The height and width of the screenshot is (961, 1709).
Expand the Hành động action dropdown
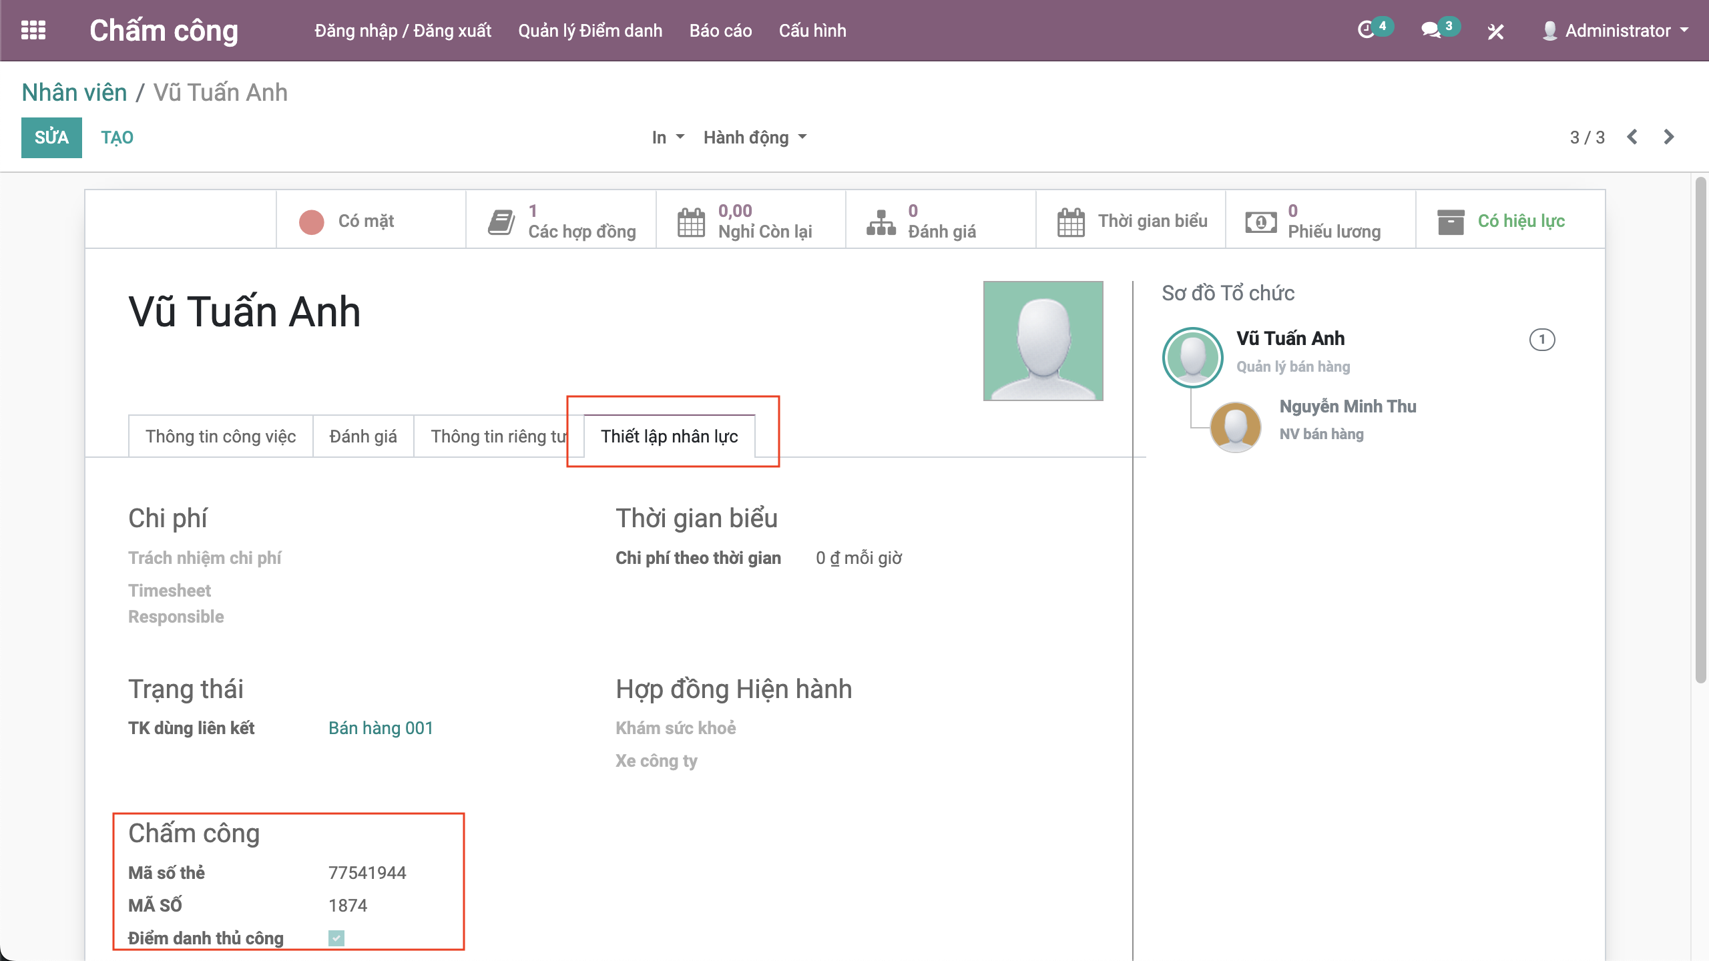coord(754,137)
